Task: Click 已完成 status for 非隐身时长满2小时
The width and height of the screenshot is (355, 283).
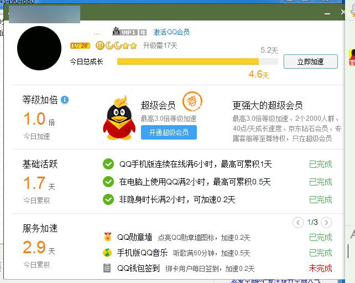Action: click(x=320, y=199)
